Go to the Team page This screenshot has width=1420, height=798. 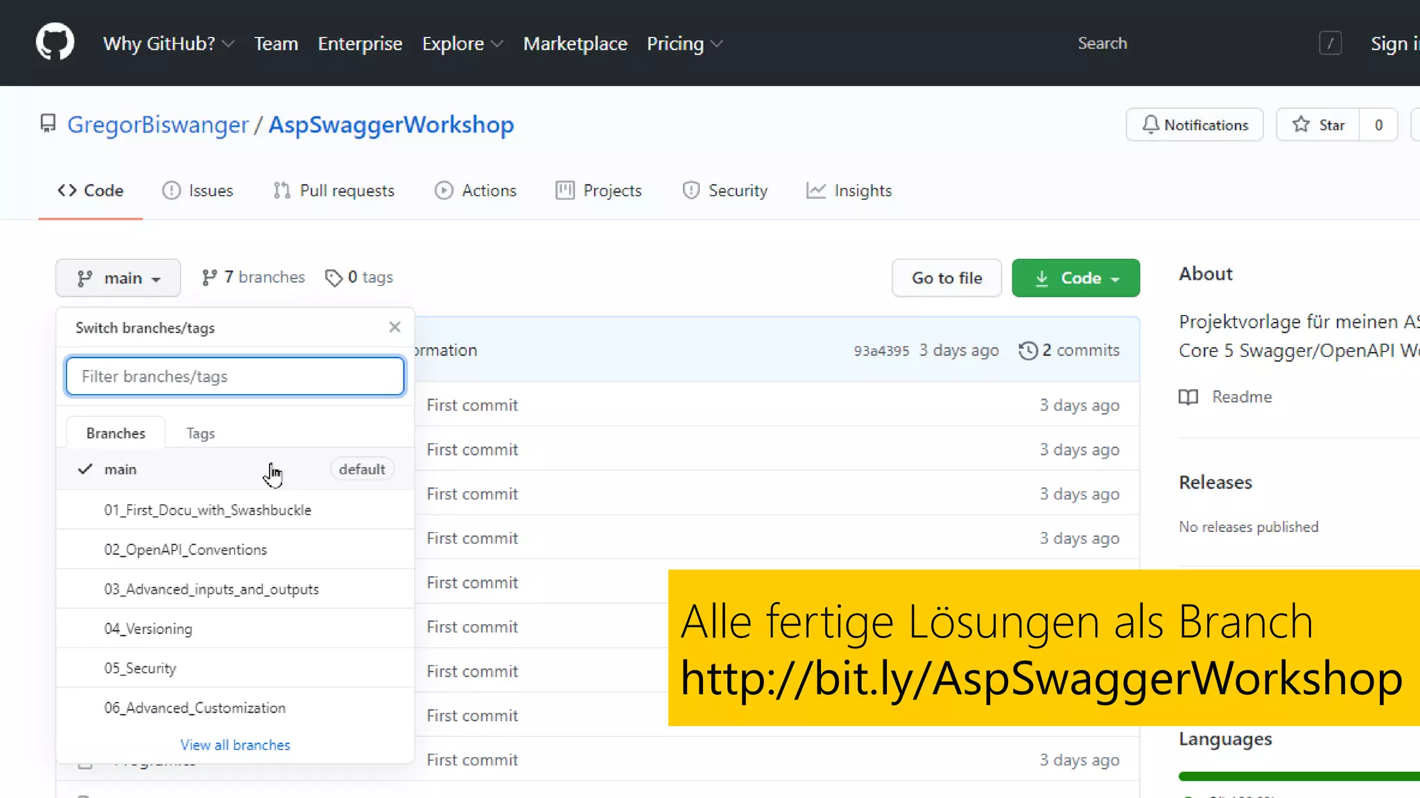pos(275,44)
